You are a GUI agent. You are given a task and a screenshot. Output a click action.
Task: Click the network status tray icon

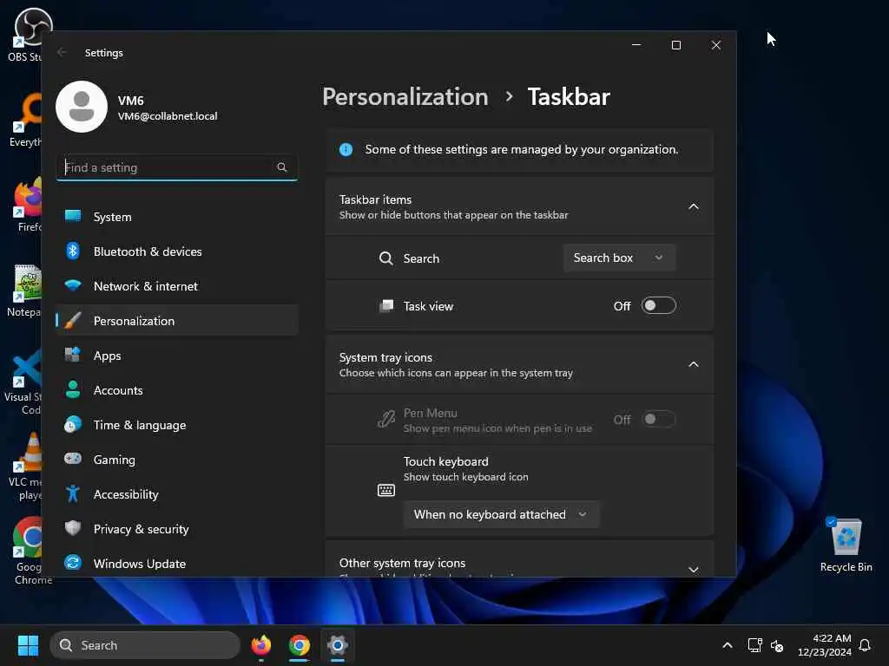tap(754, 645)
